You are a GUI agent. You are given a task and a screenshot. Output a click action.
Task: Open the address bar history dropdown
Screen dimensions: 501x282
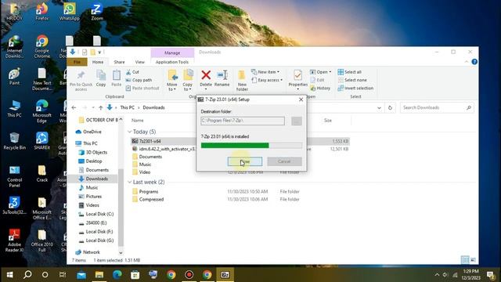(x=379, y=108)
